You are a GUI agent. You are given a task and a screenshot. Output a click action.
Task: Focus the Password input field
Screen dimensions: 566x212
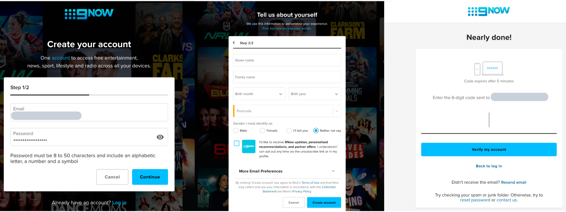tap(89, 137)
